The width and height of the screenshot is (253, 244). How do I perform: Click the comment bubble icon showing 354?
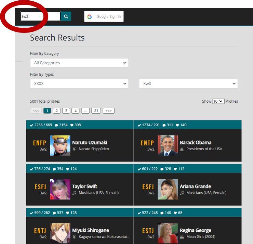pyautogui.click(x=54, y=169)
